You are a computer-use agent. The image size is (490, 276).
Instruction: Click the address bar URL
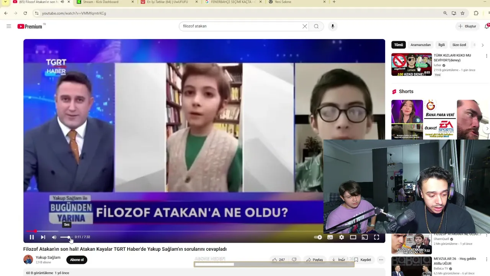(74, 13)
